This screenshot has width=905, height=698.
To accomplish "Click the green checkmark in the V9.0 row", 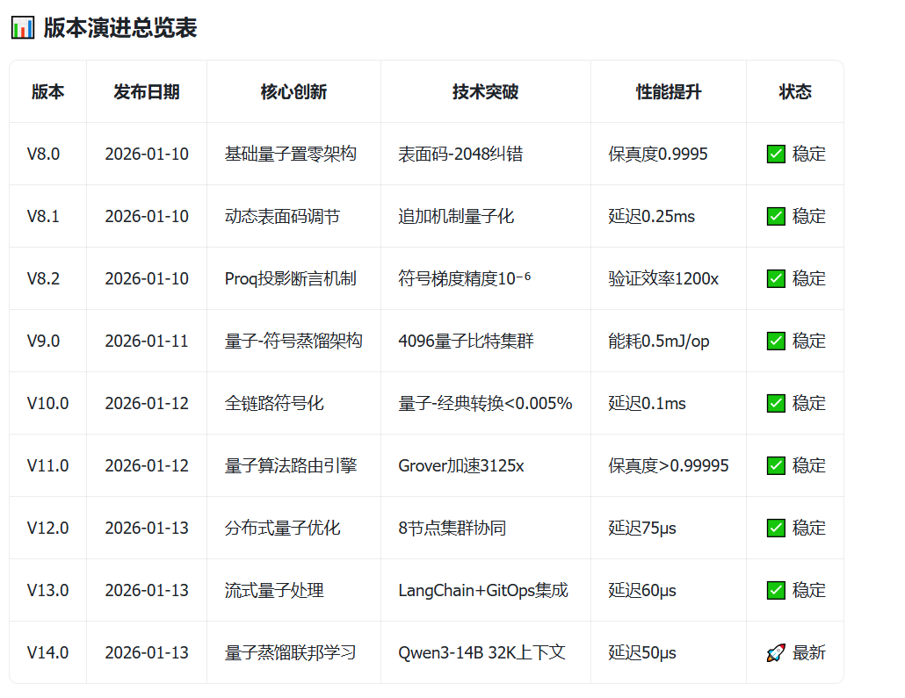I will [776, 341].
